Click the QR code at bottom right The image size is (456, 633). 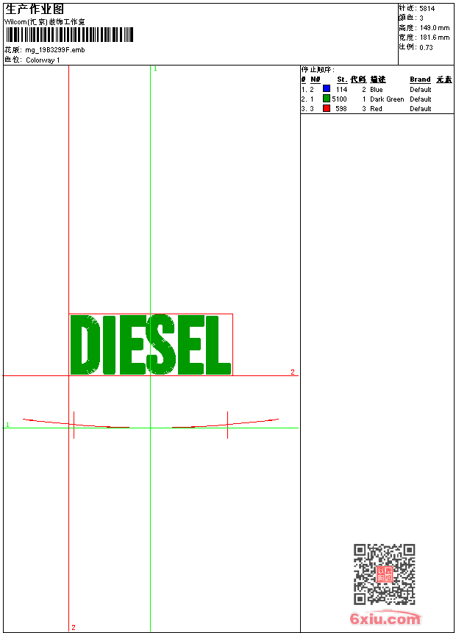(x=384, y=574)
